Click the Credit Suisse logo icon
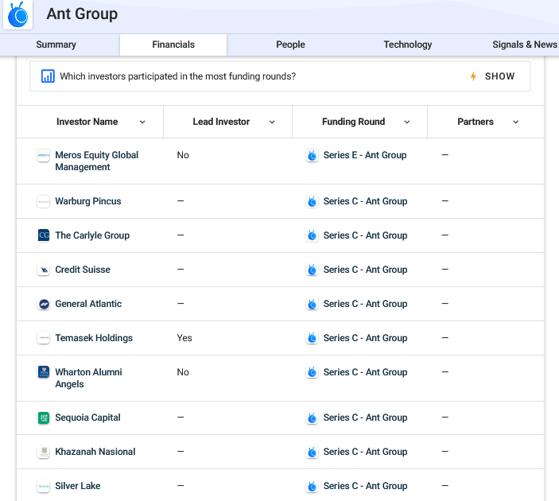The image size is (559, 501). 44,270
